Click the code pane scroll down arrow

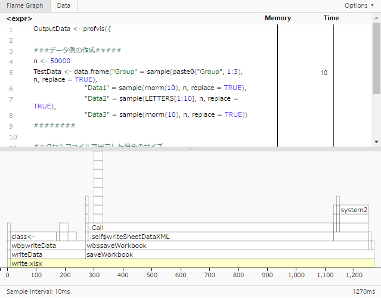pos(376,142)
